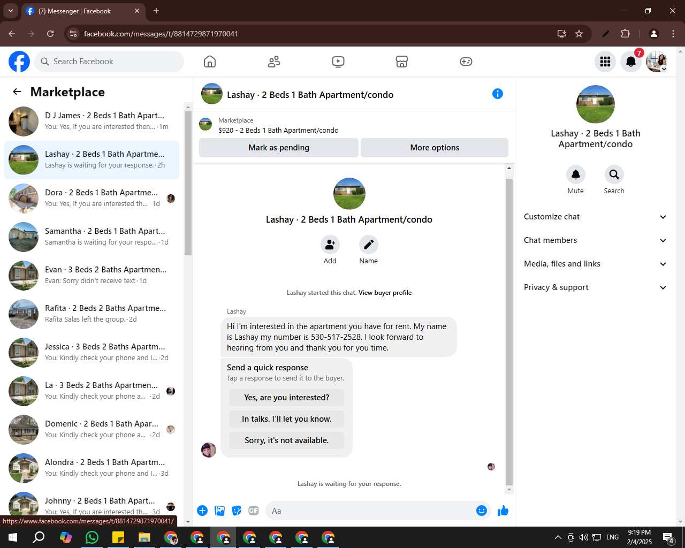This screenshot has width=685, height=548.
Task: Mute this conversation
Action: click(x=576, y=174)
